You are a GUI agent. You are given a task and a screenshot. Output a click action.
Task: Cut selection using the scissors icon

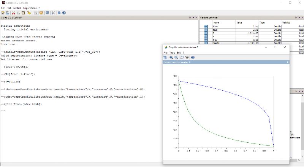coord(14,13)
